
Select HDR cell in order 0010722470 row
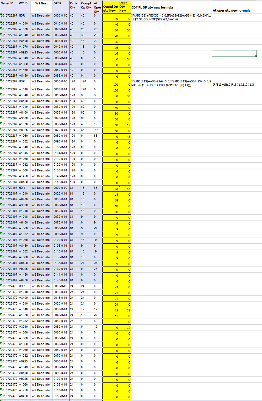point(24,286)
